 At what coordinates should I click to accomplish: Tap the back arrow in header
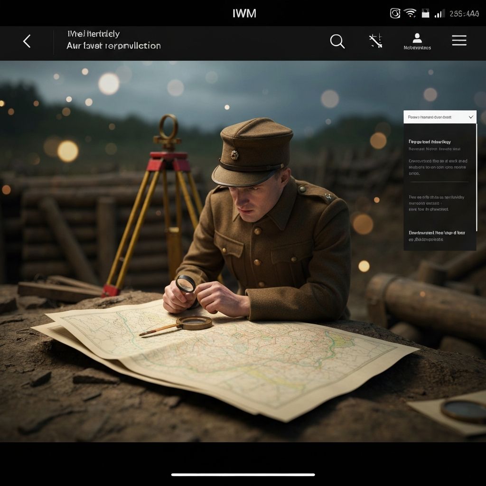pos(27,41)
